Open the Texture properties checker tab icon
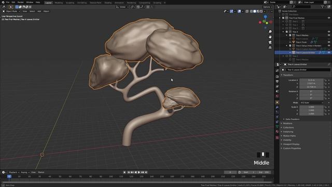This screenshot has width=332, height=187. 277,138
